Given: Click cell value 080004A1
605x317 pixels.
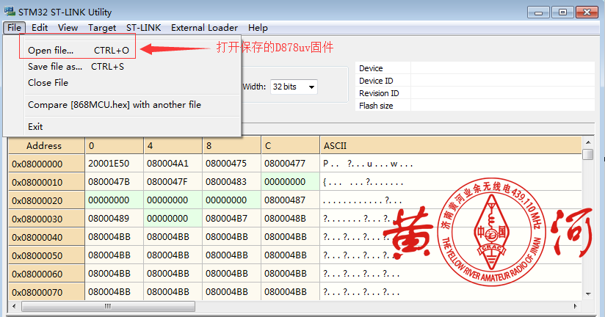Looking at the screenshot, I should point(173,164).
